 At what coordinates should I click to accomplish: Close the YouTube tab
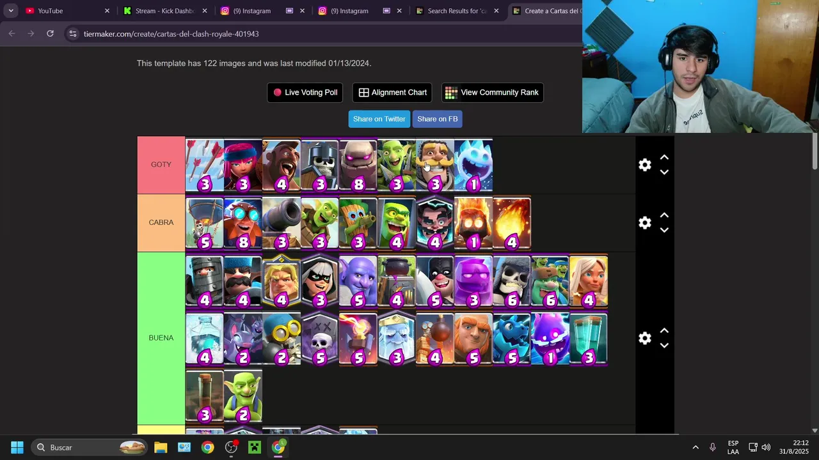click(x=107, y=11)
